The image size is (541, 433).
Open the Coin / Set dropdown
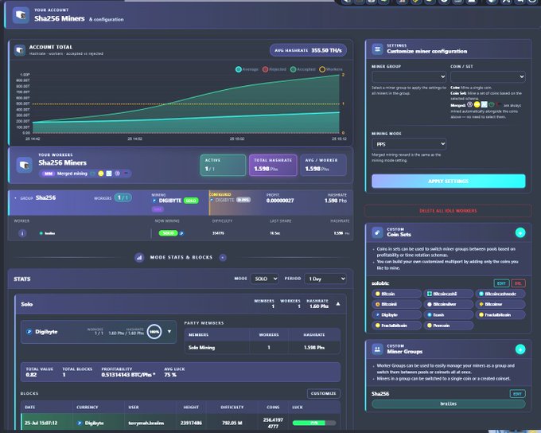[x=488, y=76]
